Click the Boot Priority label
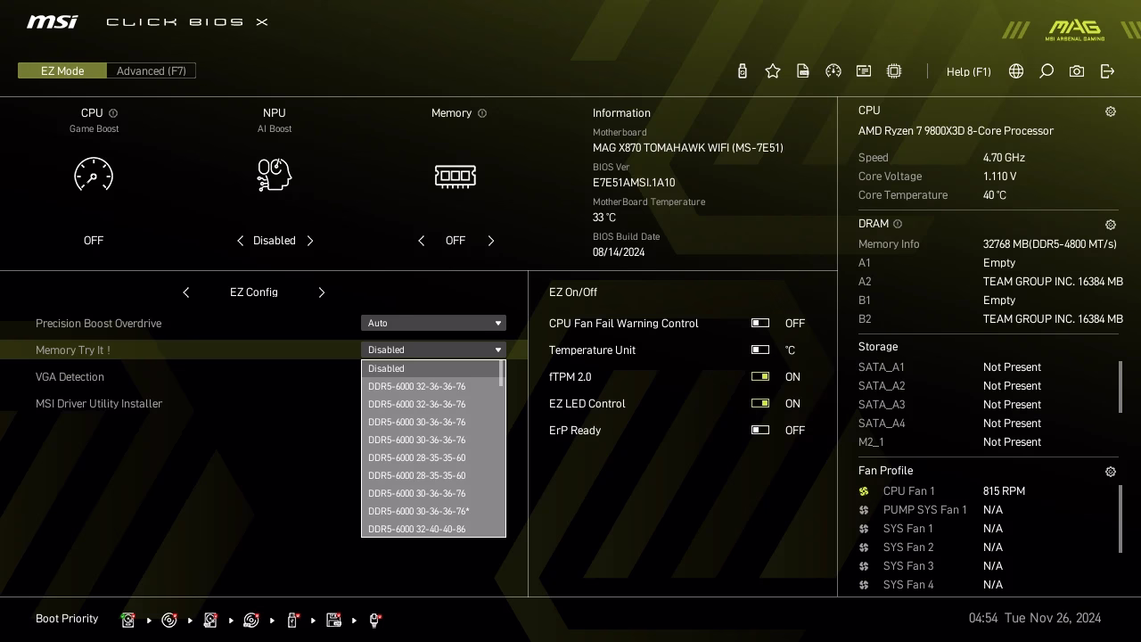Image resolution: width=1141 pixels, height=642 pixels. 67,618
